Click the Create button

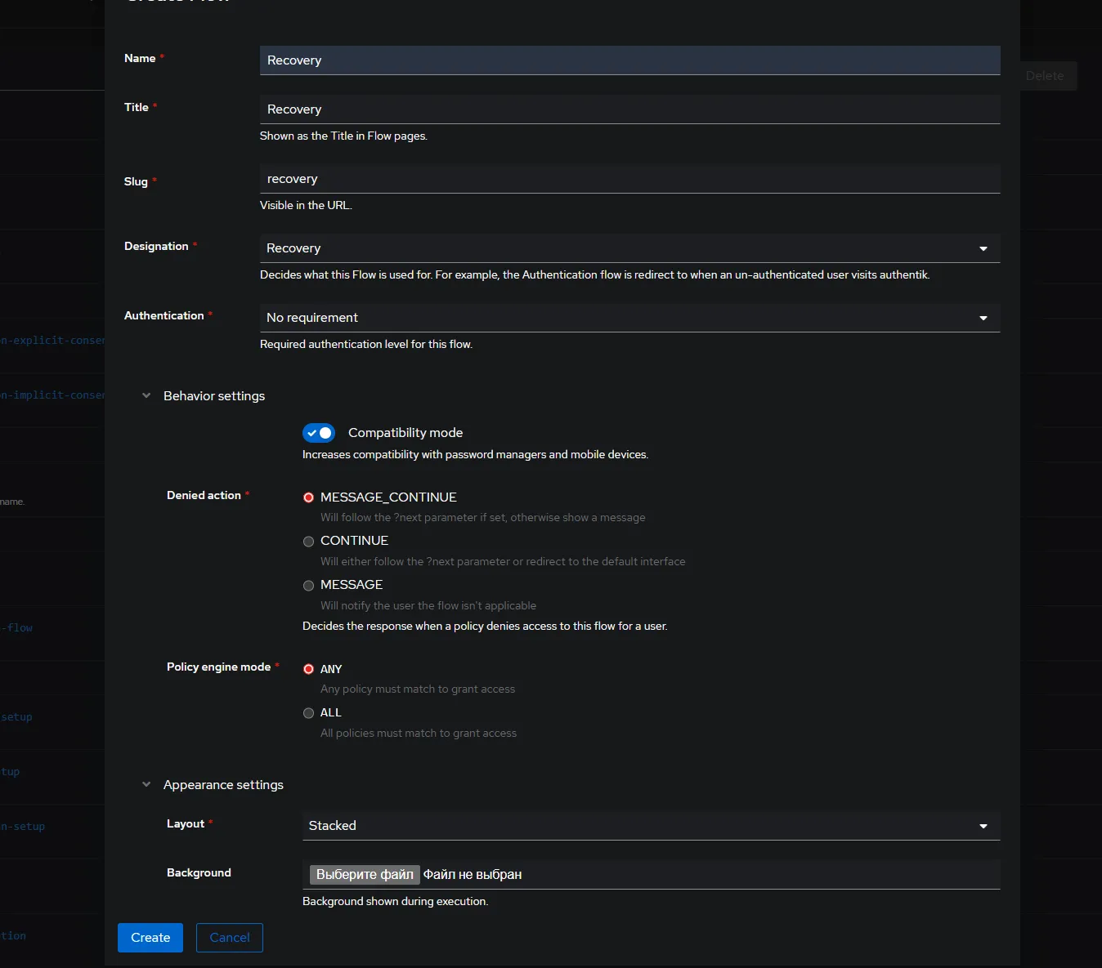click(150, 937)
